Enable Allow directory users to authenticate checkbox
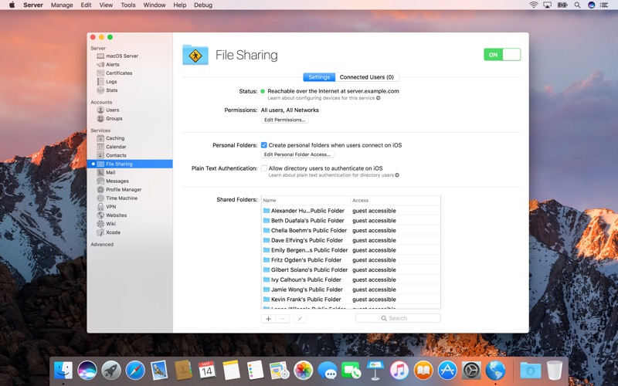 click(x=264, y=168)
